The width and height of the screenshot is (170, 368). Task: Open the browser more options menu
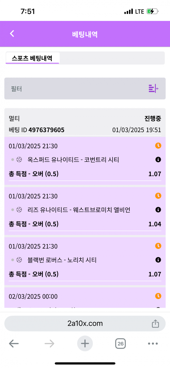pyautogui.click(x=153, y=344)
